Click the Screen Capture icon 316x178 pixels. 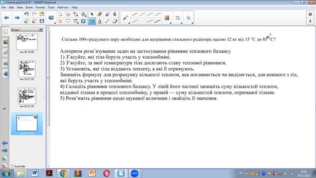(x=68, y=14)
